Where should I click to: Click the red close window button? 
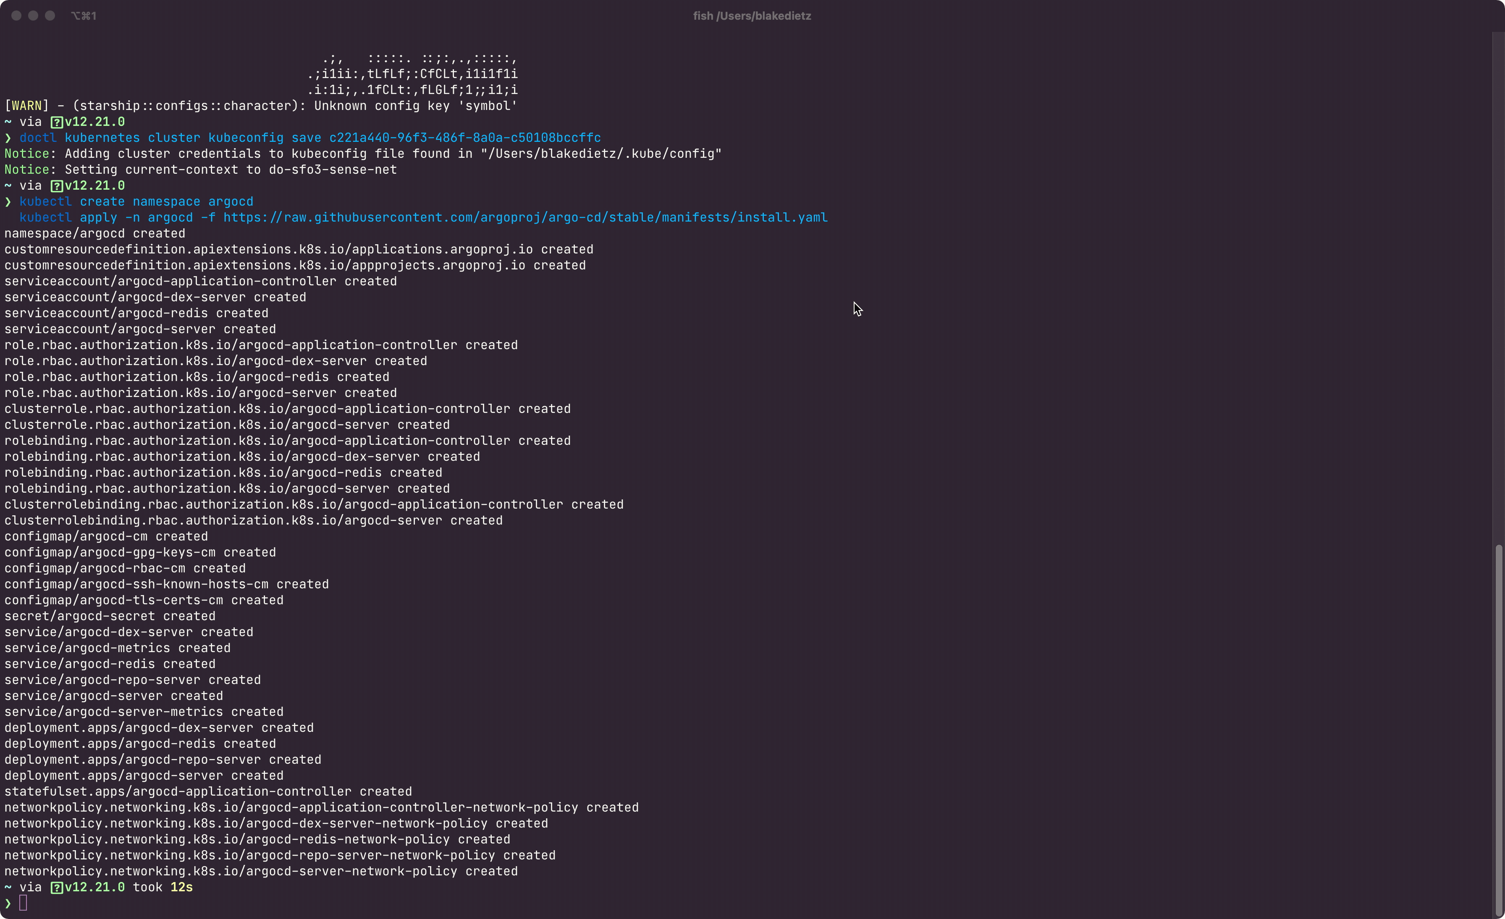point(16,16)
